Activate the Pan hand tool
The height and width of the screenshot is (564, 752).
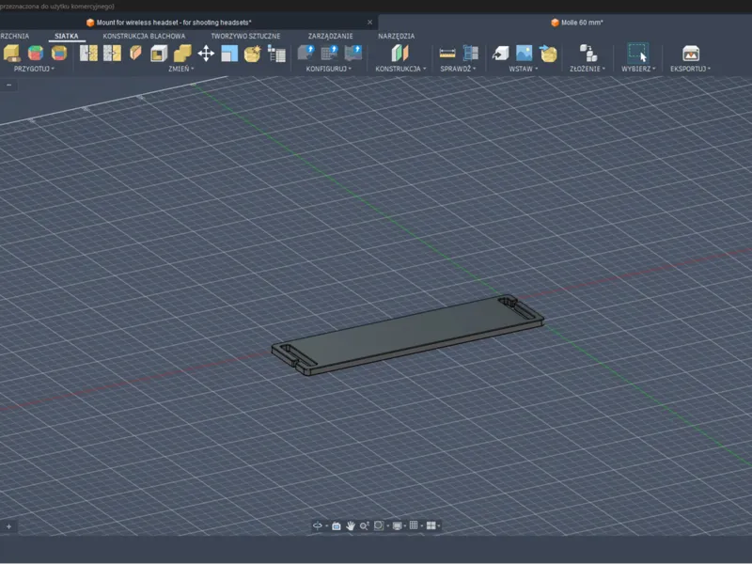coord(351,526)
